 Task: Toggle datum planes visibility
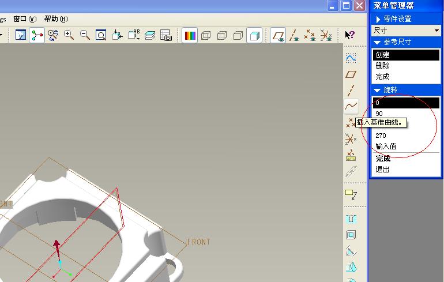coord(278,35)
